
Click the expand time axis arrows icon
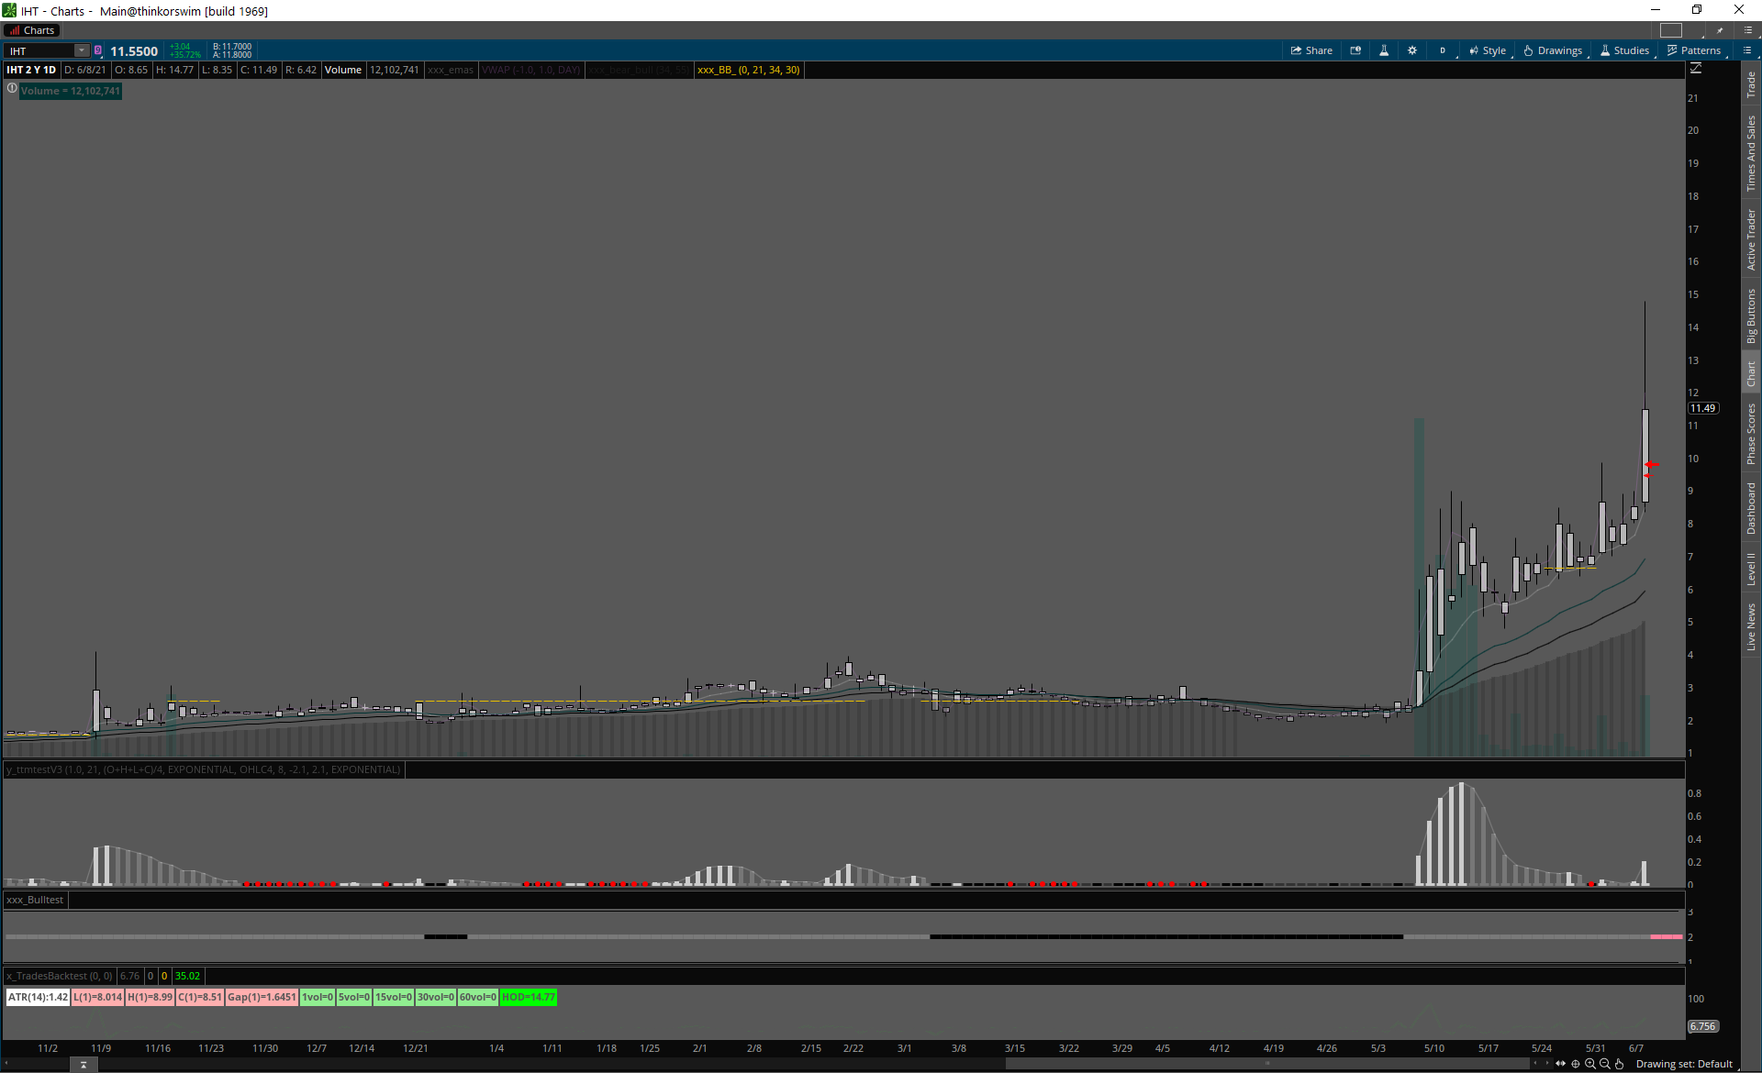click(x=1561, y=1064)
